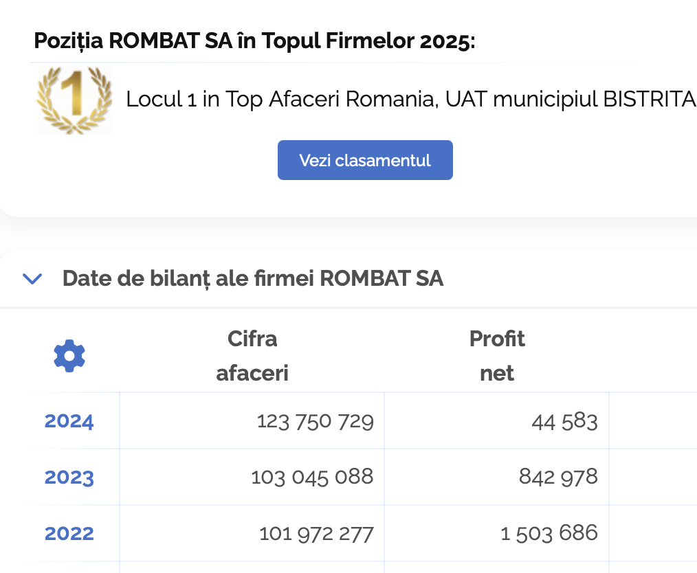Select the 2023 turnover value 103 045 088

pyautogui.click(x=313, y=477)
